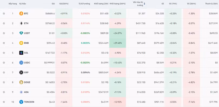Click BNB volume change +29.40%
219x107 pixels.
118,43
